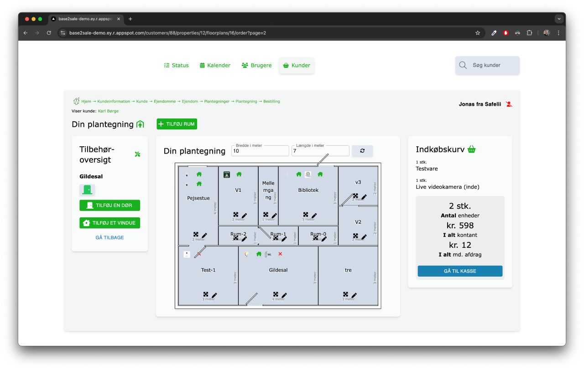Focus the Bredde i meter field
This screenshot has height=370, width=584.
click(x=260, y=151)
